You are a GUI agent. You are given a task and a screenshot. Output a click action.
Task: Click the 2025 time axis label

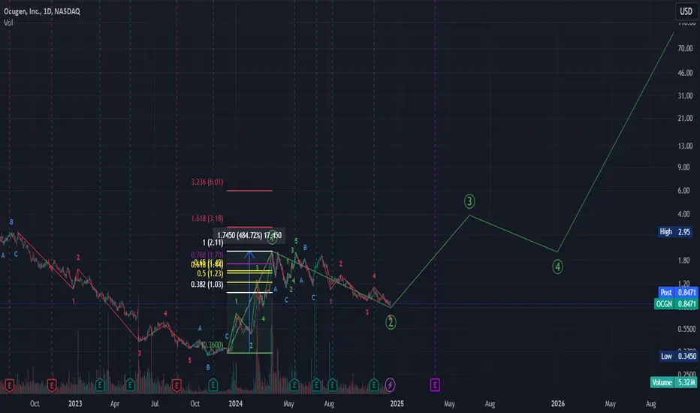pos(397,404)
